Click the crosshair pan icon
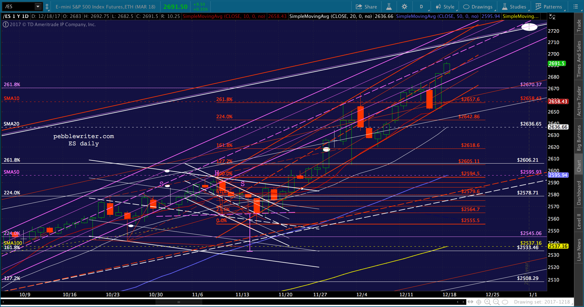This screenshot has height=307, width=584. [479, 302]
